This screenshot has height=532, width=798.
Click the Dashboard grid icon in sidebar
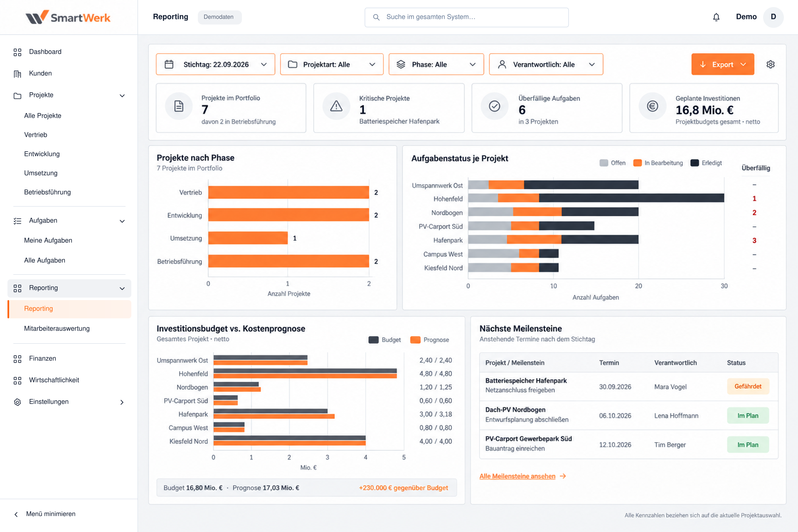[x=17, y=52]
